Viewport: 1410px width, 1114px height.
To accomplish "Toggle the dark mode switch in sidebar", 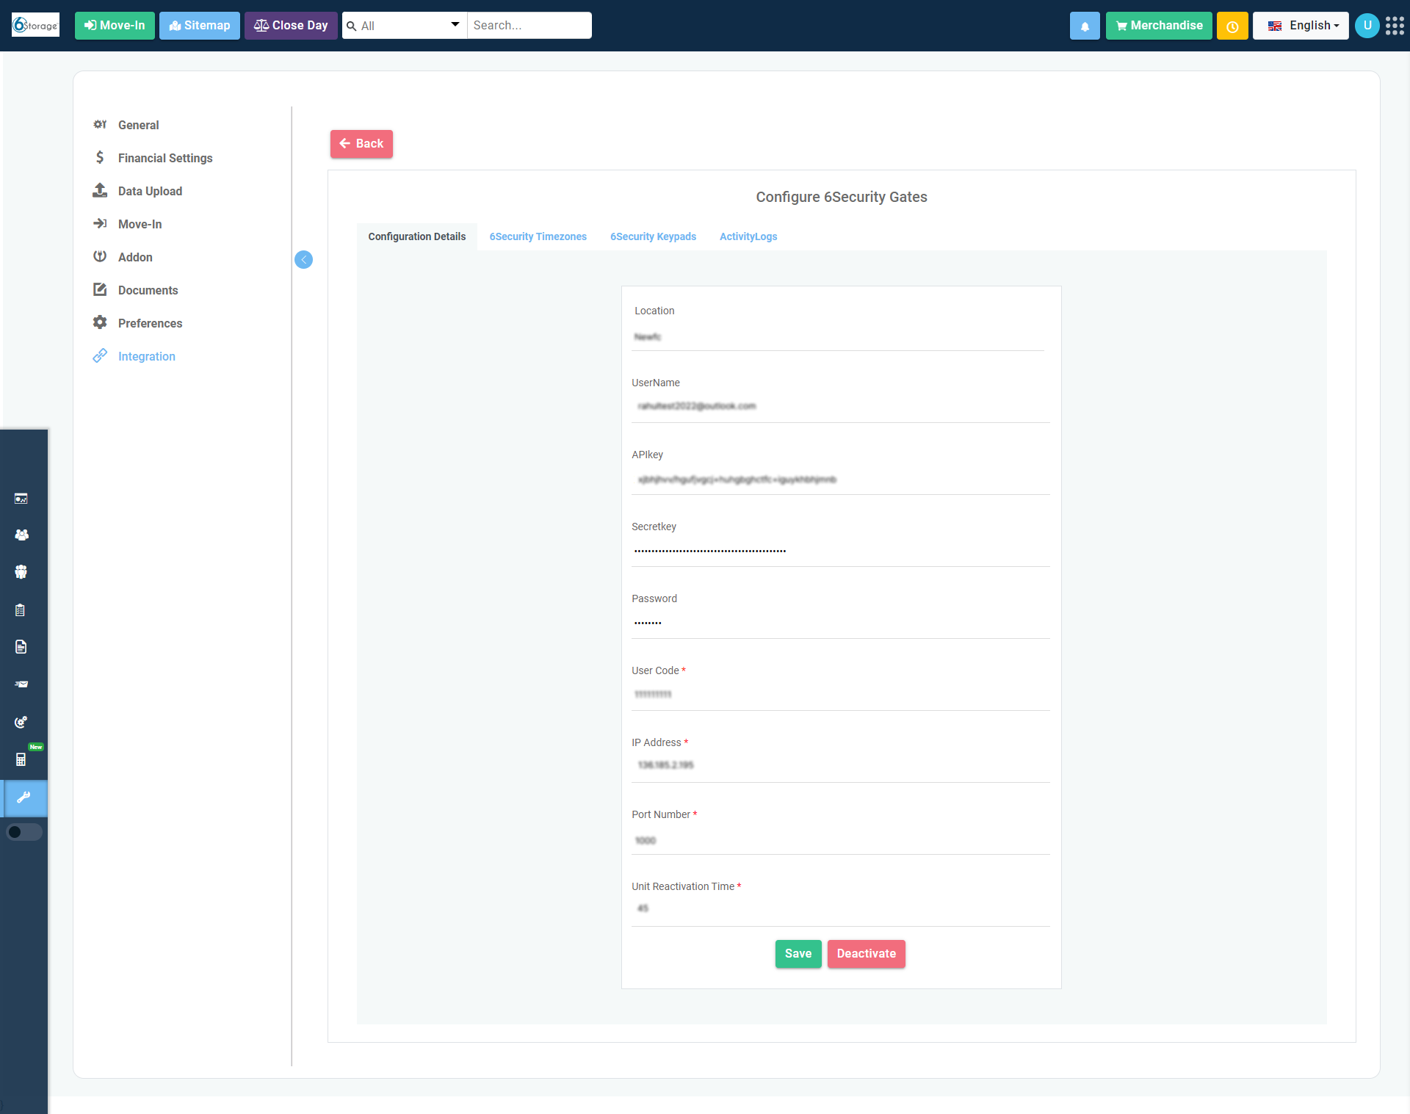I will [x=23, y=832].
